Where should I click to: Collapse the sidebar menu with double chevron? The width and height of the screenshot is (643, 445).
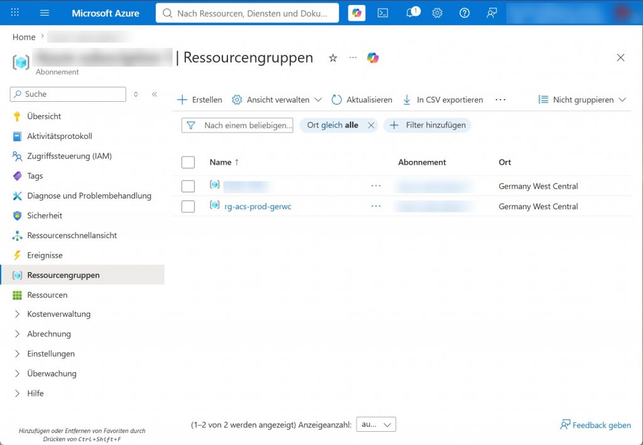[x=154, y=94]
